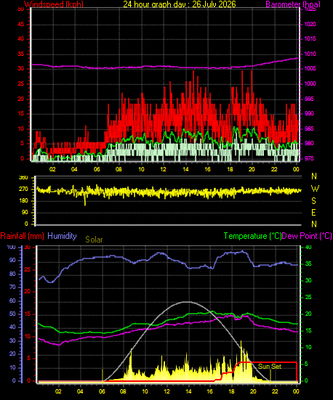Click the Windspeed (kph) axis title
The width and height of the screenshot is (333, 400).
tap(54, 4)
